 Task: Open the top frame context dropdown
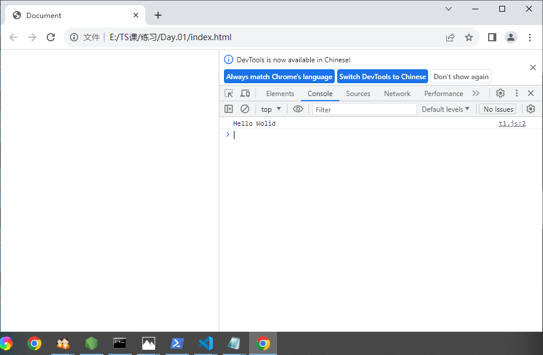point(270,109)
